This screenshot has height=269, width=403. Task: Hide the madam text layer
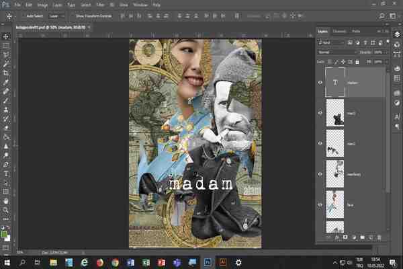(x=320, y=83)
